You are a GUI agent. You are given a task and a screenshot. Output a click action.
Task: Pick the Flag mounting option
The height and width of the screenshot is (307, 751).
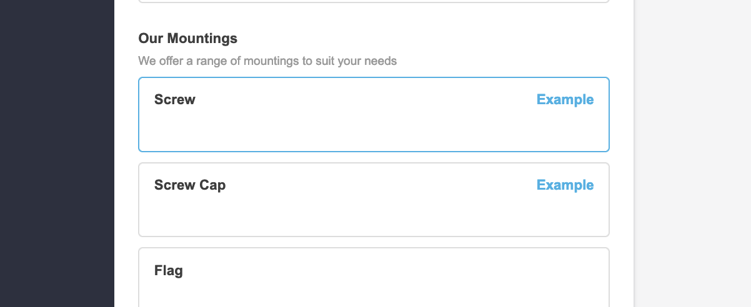click(x=373, y=280)
